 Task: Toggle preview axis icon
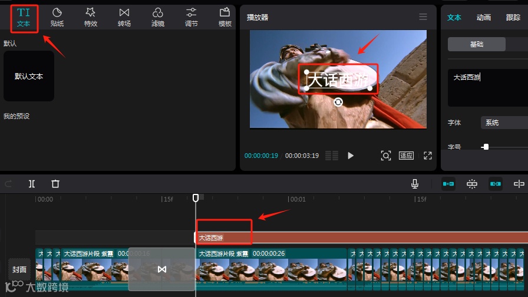pyautogui.click(x=519, y=184)
